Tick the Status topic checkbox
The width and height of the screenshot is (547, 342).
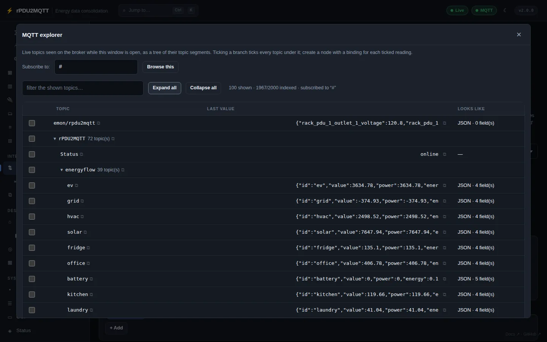coord(32,154)
